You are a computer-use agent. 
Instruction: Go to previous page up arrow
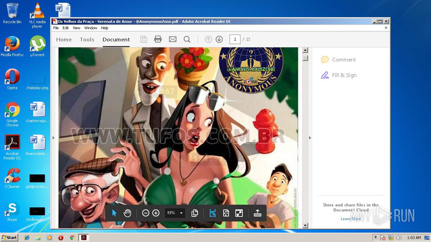coord(208,39)
